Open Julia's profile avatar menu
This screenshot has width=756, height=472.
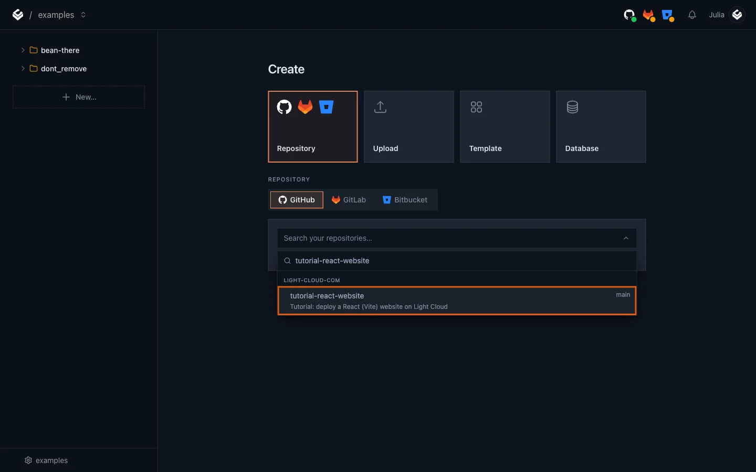[737, 15]
